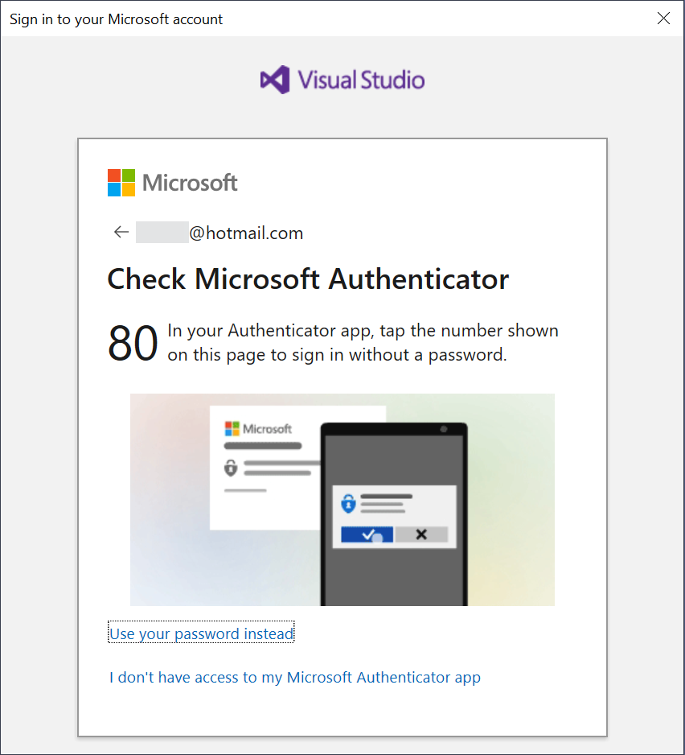Screen dimensions: 685x755
Task: Click the 'Sign in to your Microsoft account' title
Action: [116, 19]
